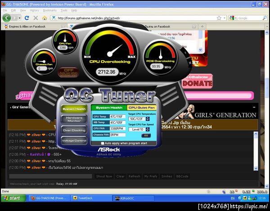Click the GO button in OC Tuner
The height and width of the screenshot is (211, 270).
pyautogui.click(x=146, y=135)
